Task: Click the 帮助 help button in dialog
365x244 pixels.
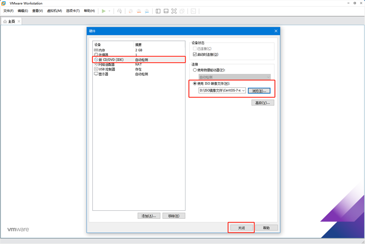Action: point(267,228)
